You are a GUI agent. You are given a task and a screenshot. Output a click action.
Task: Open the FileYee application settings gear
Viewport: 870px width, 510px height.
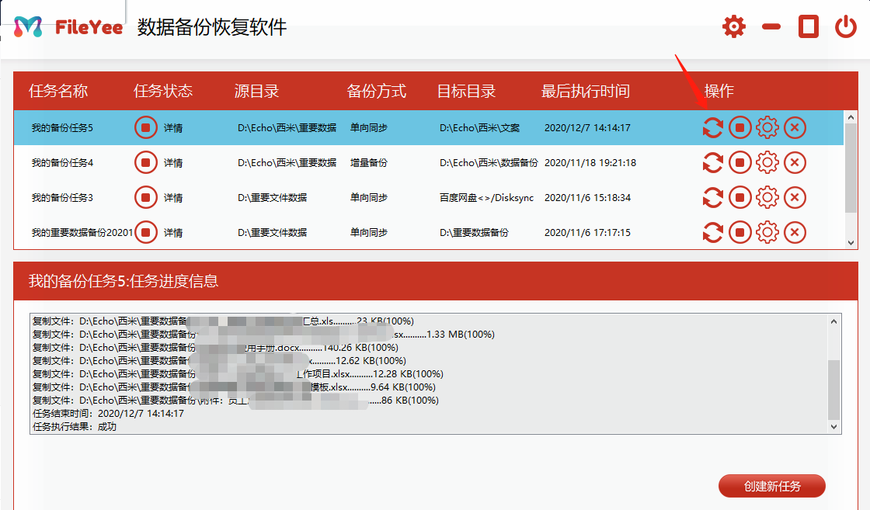click(733, 26)
